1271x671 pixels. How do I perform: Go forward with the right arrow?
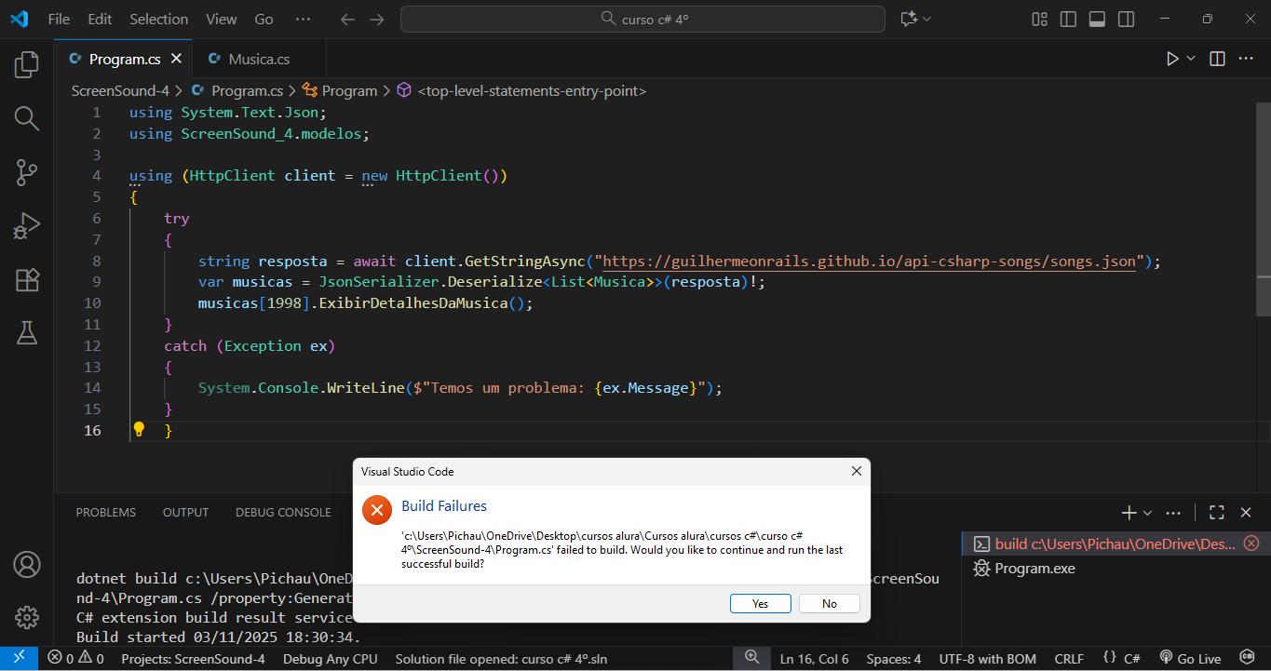tap(376, 19)
